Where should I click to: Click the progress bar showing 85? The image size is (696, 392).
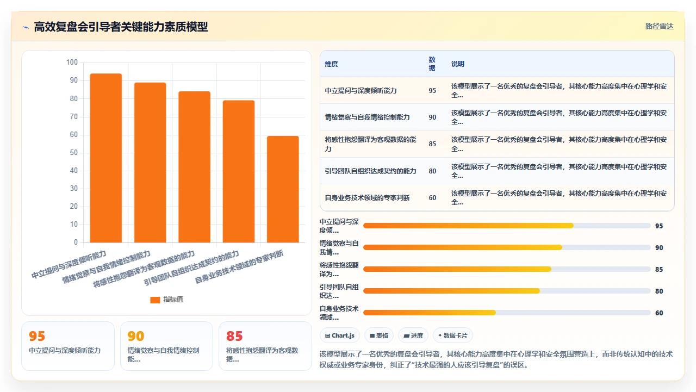pos(507,269)
